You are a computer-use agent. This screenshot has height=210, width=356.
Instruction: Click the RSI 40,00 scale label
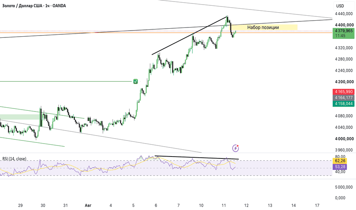[340, 172]
